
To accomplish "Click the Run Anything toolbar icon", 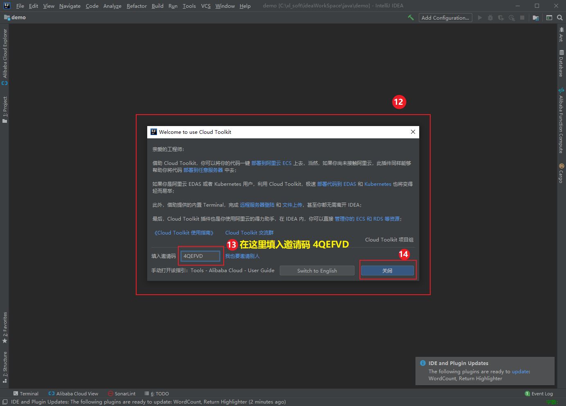I will pos(549,18).
